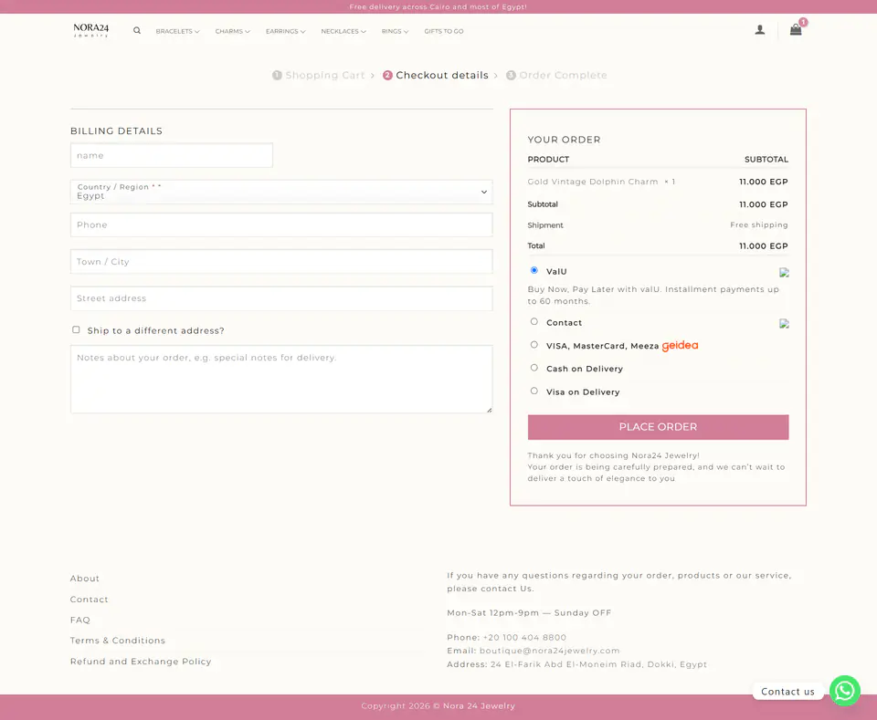Select Contact payment method

coord(534,322)
